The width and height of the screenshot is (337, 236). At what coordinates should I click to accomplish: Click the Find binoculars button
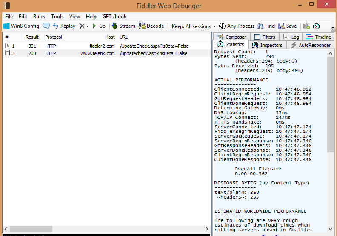(266, 26)
